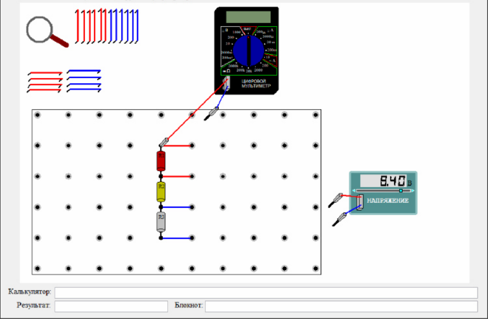Image resolution: width=488 pixels, height=319 pixels.
Task: Click the ЦИФРОВОЙ МУЛЬТИМЕТР label
Action: coord(256,83)
